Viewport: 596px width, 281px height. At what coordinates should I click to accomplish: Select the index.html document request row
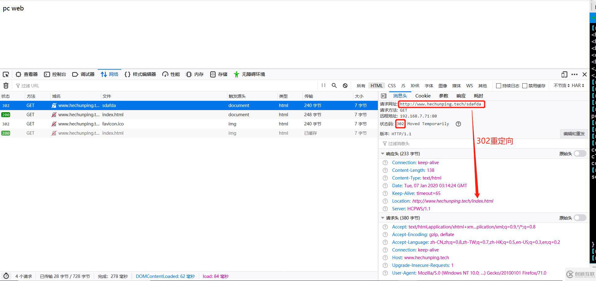pyautogui.click(x=189, y=115)
